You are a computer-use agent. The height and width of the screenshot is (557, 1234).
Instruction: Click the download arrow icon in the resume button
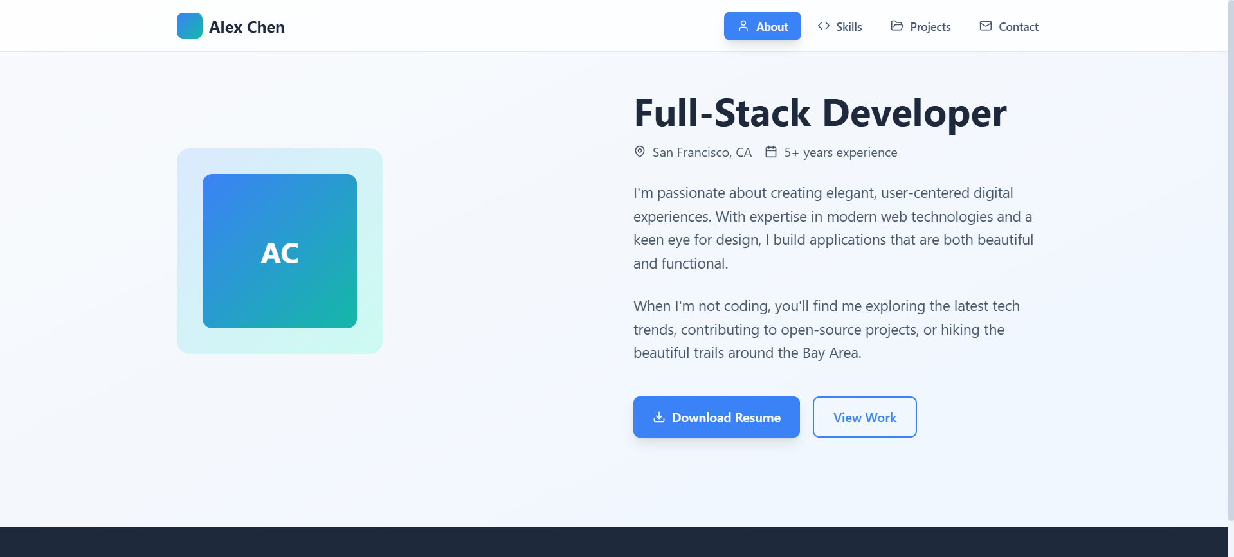coord(658,418)
